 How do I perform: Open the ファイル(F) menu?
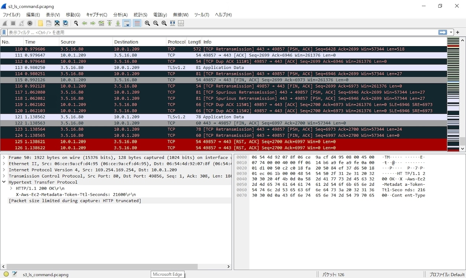coord(11,15)
